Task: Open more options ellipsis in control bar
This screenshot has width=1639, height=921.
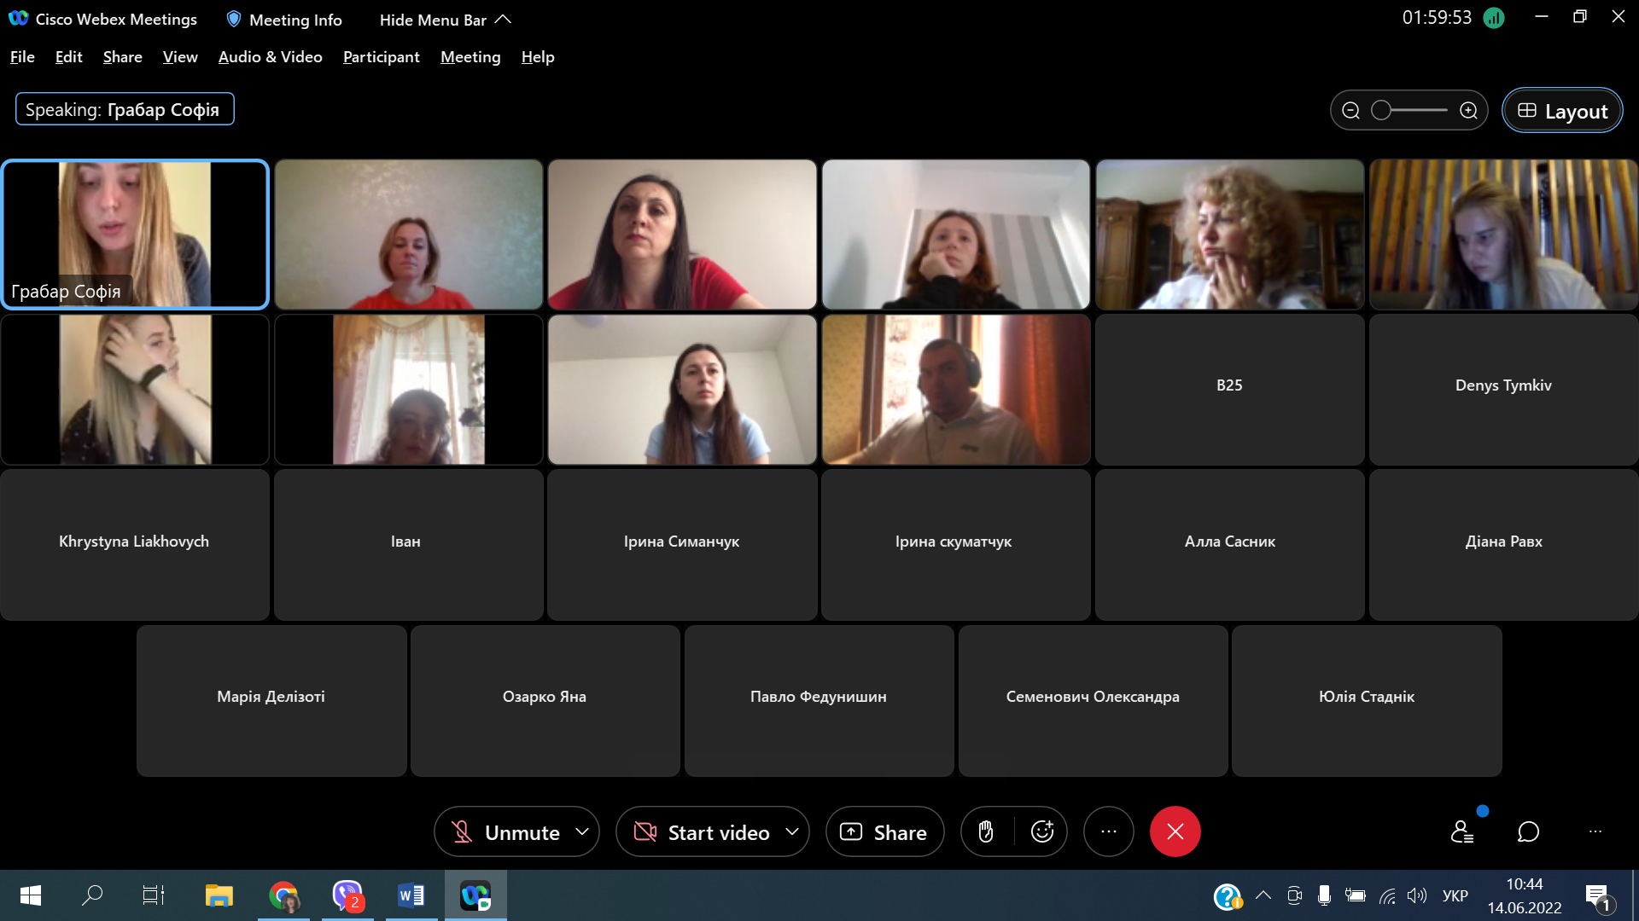Action: point(1108,831)
